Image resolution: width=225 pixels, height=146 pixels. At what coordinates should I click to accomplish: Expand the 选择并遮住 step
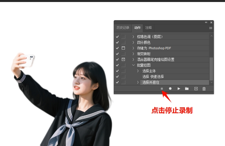pos(138,82)
